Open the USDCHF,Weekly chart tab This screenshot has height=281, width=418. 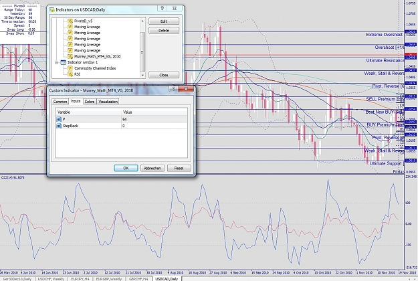click(x=51, y=279)
